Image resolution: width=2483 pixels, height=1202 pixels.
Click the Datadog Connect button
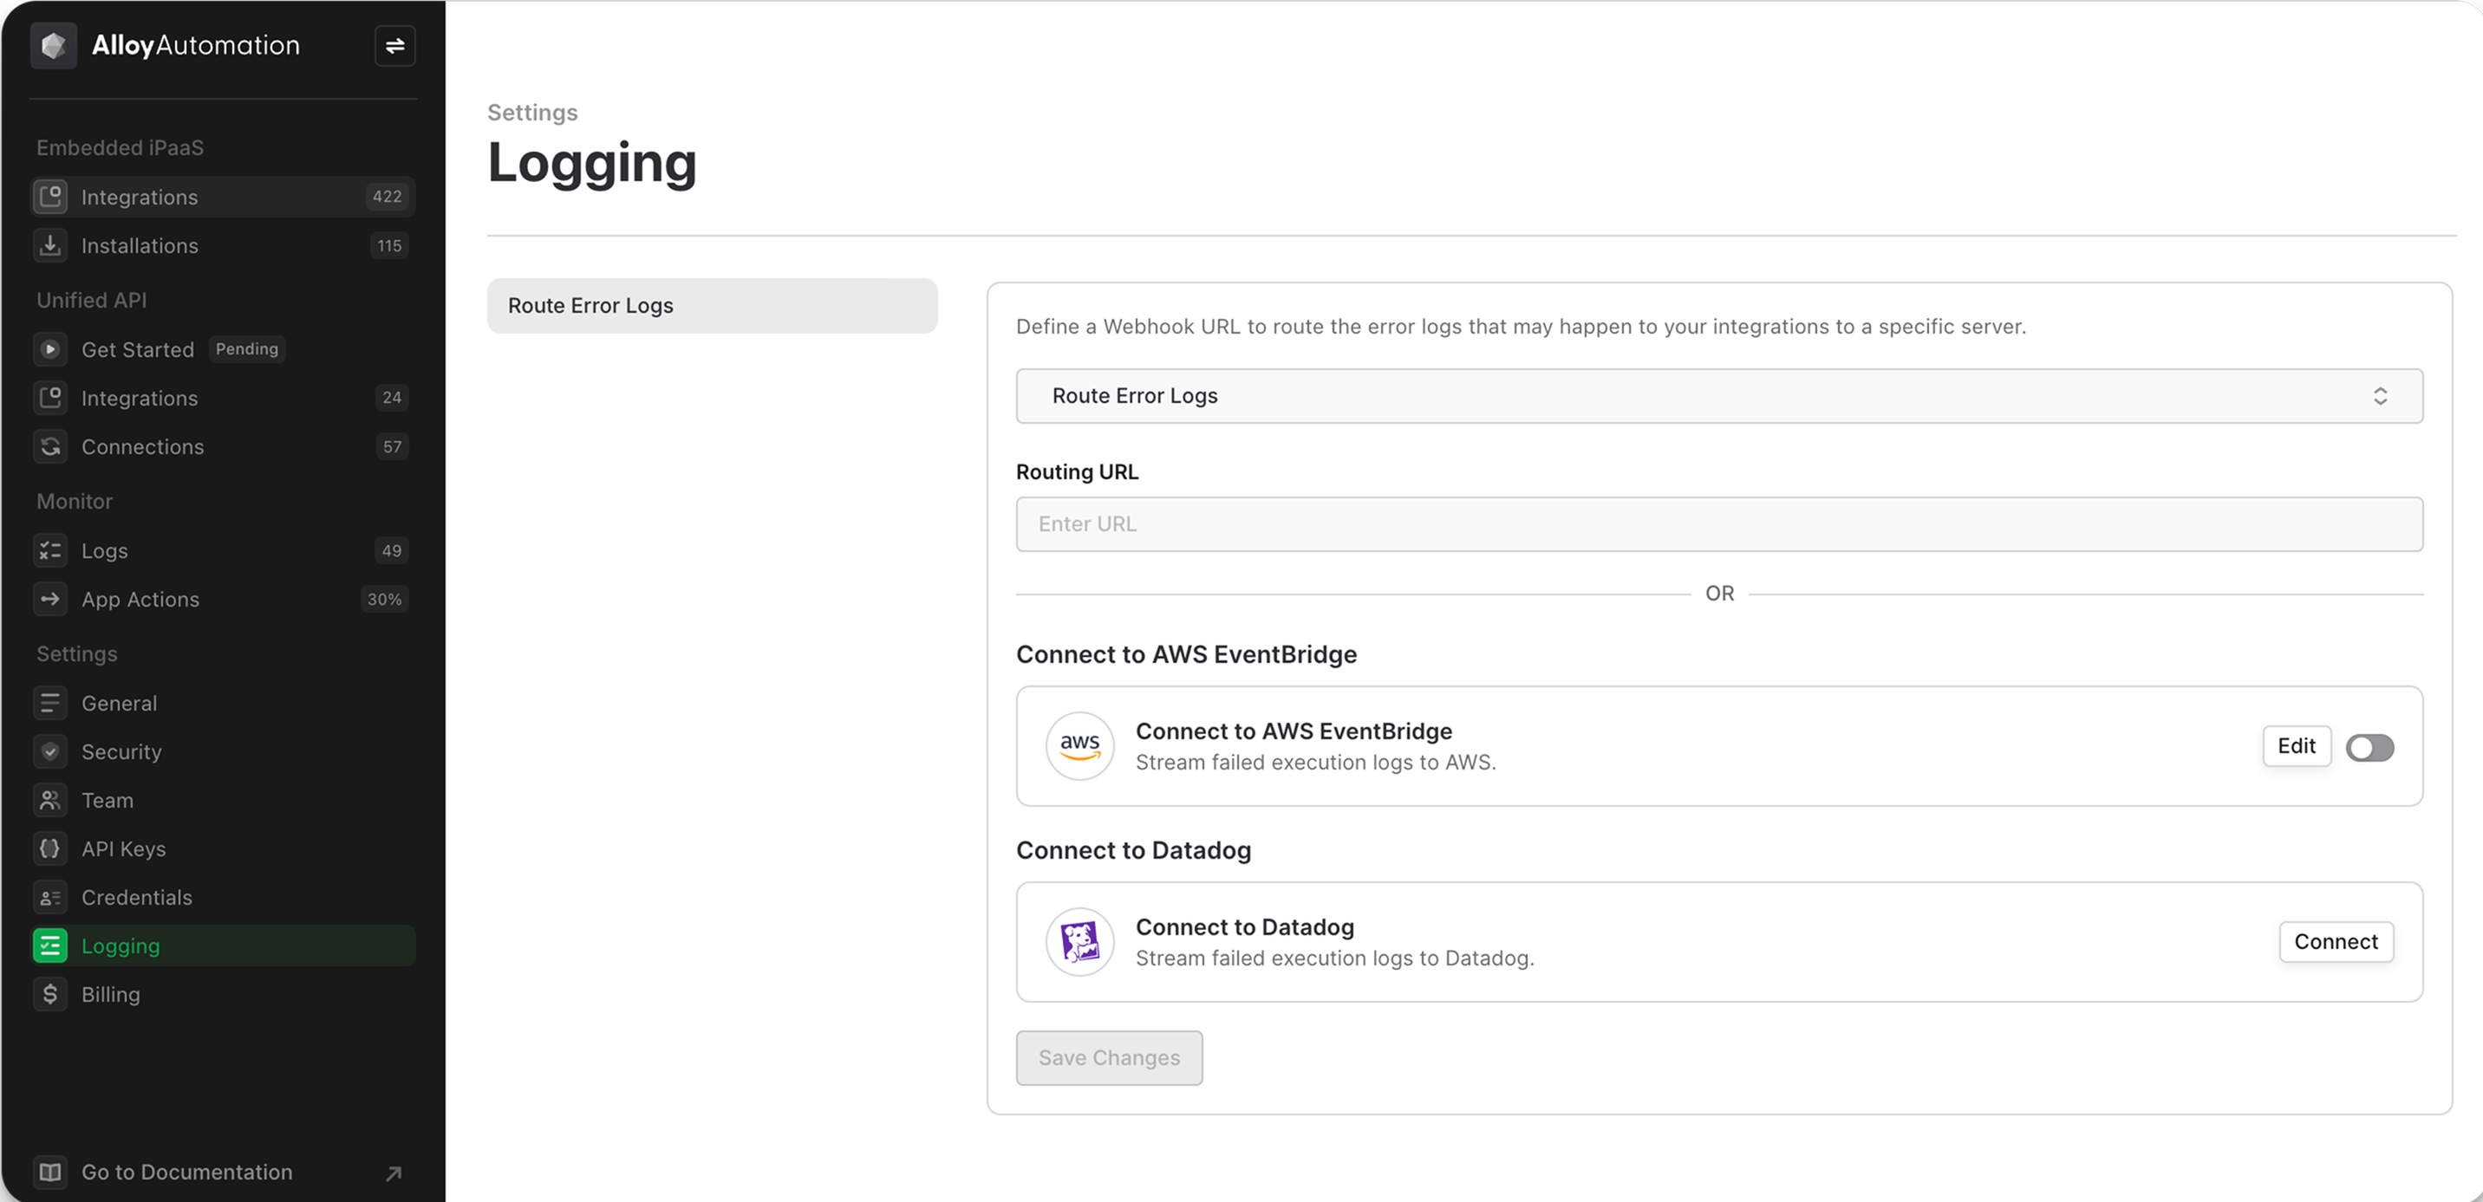click(x=2336, y=942)
